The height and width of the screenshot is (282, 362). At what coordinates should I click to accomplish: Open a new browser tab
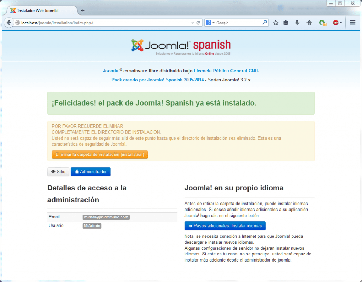coord(83,10)
